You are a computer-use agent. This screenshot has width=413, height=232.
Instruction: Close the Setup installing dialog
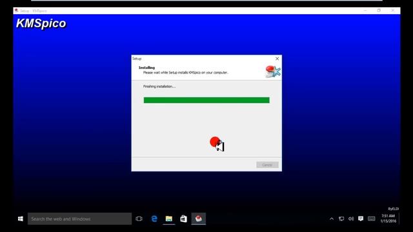[277, 59]
